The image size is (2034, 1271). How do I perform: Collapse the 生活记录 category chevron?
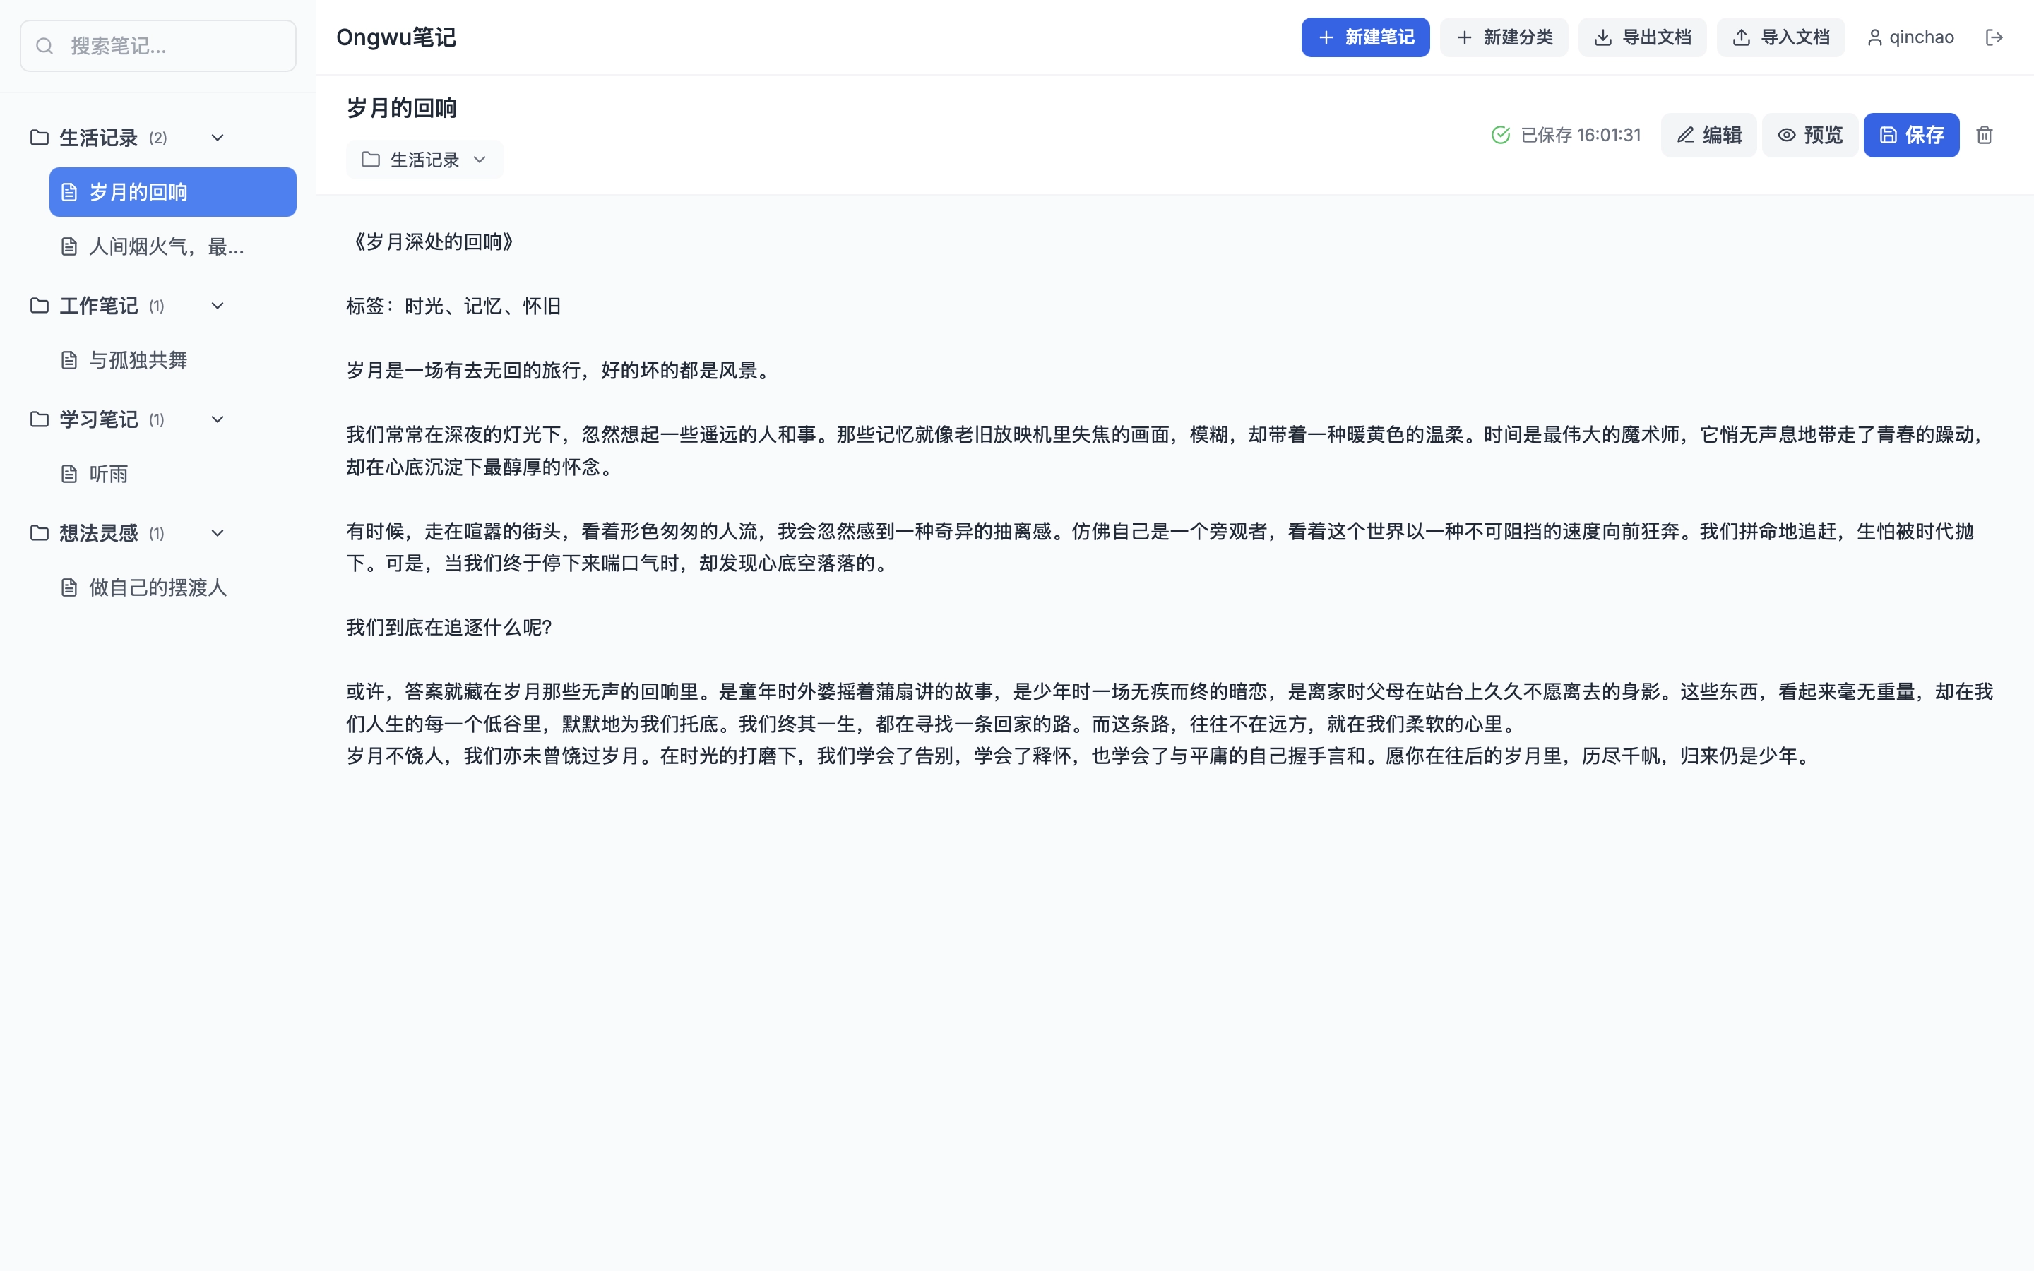click(x=217, y=137)
